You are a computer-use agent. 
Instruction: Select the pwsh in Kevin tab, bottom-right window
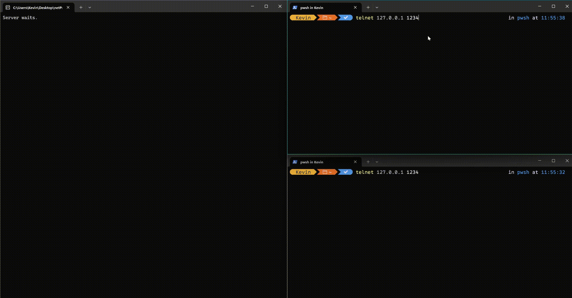click(325, 162)
